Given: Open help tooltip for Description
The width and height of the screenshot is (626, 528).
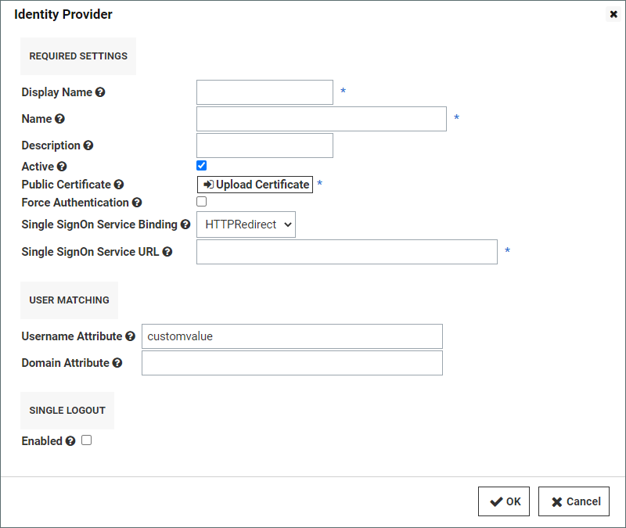Looking at the screenshot, I should tap(88, 145).
